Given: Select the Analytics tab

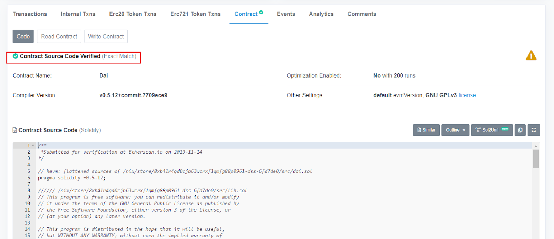Looking at the screenshot, I should [321, 14].
